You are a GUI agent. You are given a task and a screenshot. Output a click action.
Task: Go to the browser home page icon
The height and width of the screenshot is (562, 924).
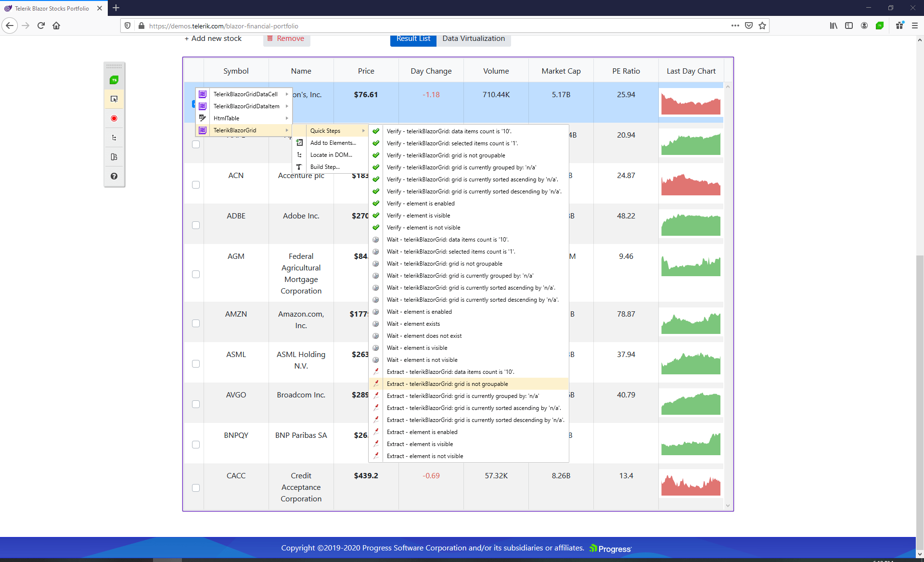(x=56, y=26)
